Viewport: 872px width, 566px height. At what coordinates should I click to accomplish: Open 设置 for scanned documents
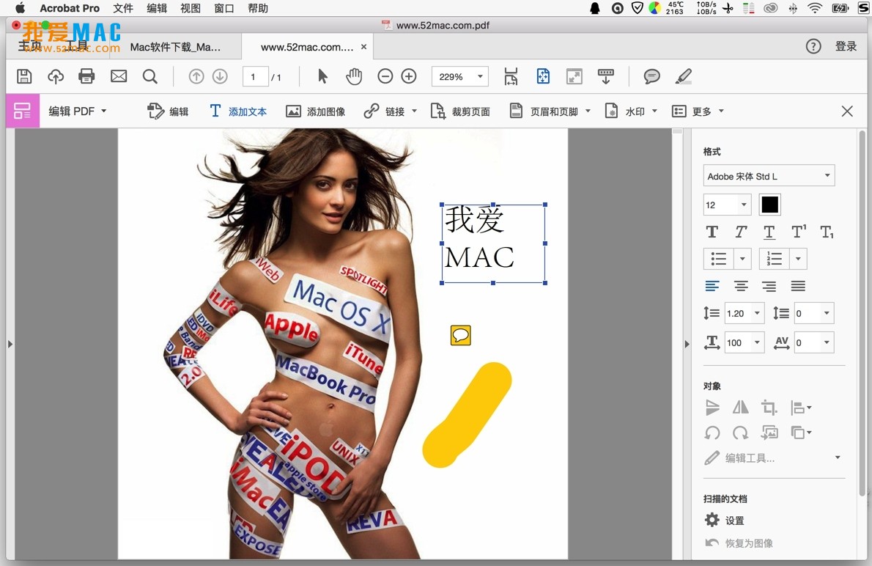tap(725, 521)
